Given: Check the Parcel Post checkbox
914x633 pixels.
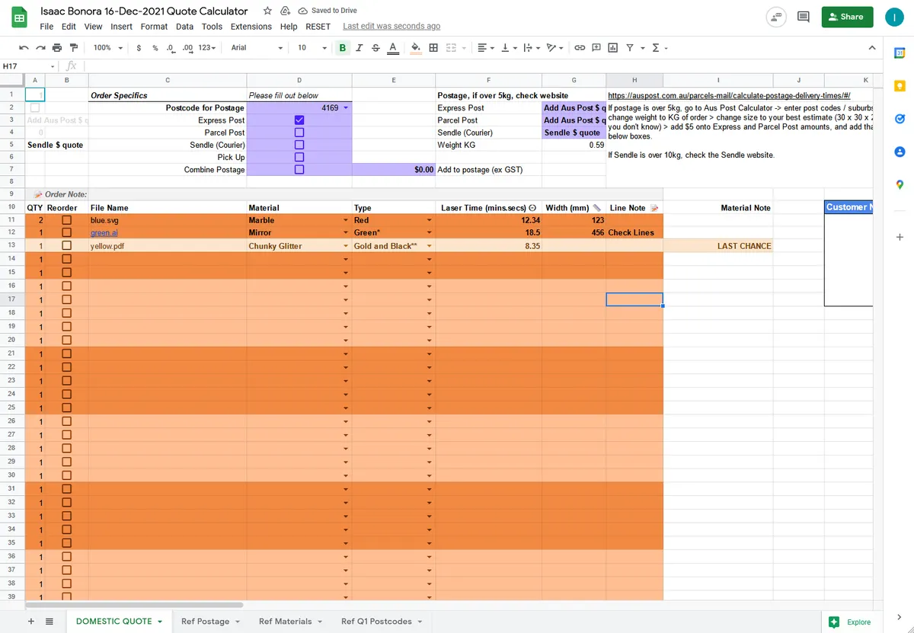Looking at the screenshot, I should click(x=299, y=133).
